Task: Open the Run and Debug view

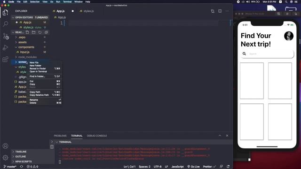Action: pos(5,47)
